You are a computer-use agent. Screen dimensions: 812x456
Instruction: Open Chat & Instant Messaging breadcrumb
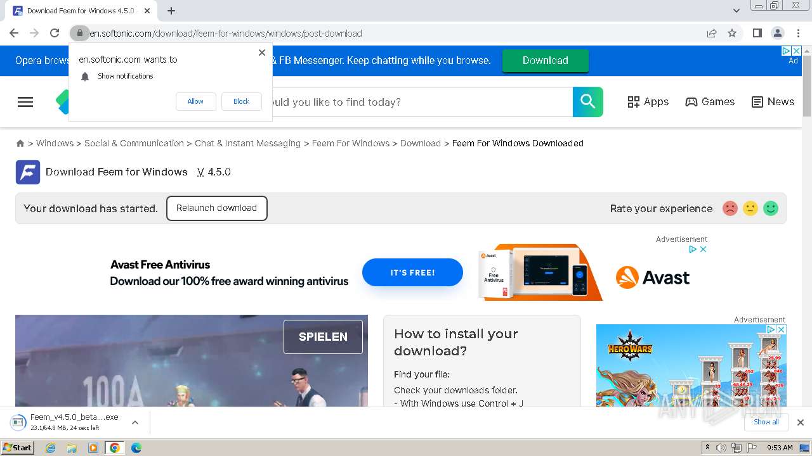tap(247, 143)
